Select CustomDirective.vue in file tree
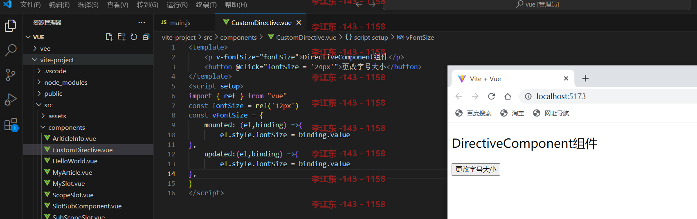Viewport: 697px width, 219px height. tap(88, 150)
